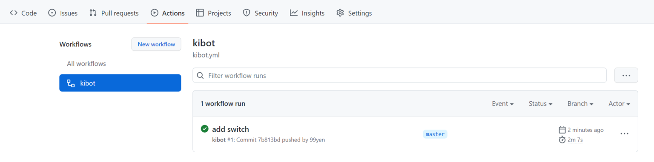
Task: Focus the Filter workflow runs field
Action: coord(399,75)
